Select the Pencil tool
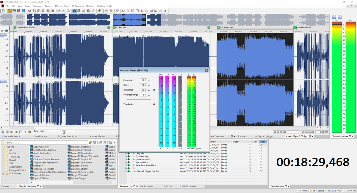Image resolution: width=357 pixels, height=193 pixels. (x=84, y=11)
